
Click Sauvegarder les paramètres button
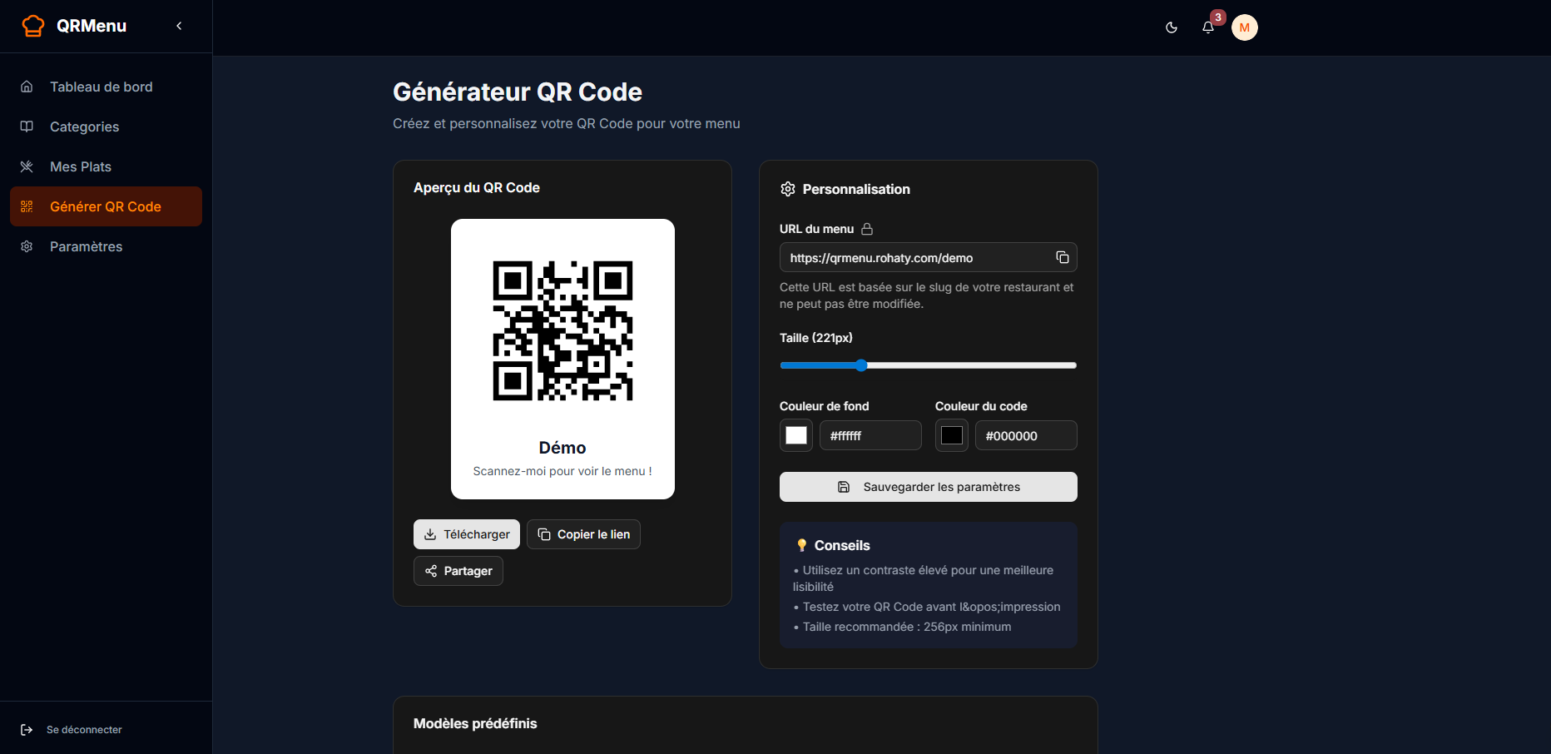(x=929, y=487)
